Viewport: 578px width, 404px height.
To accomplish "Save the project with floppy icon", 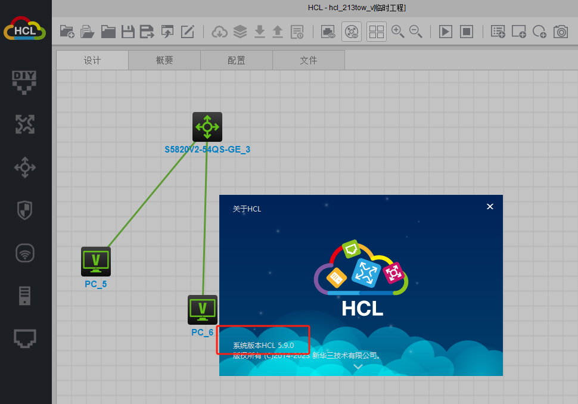I will click(x=128, y=32).
